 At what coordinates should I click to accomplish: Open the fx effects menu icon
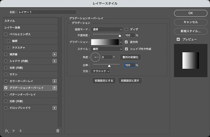coord(7,131)
